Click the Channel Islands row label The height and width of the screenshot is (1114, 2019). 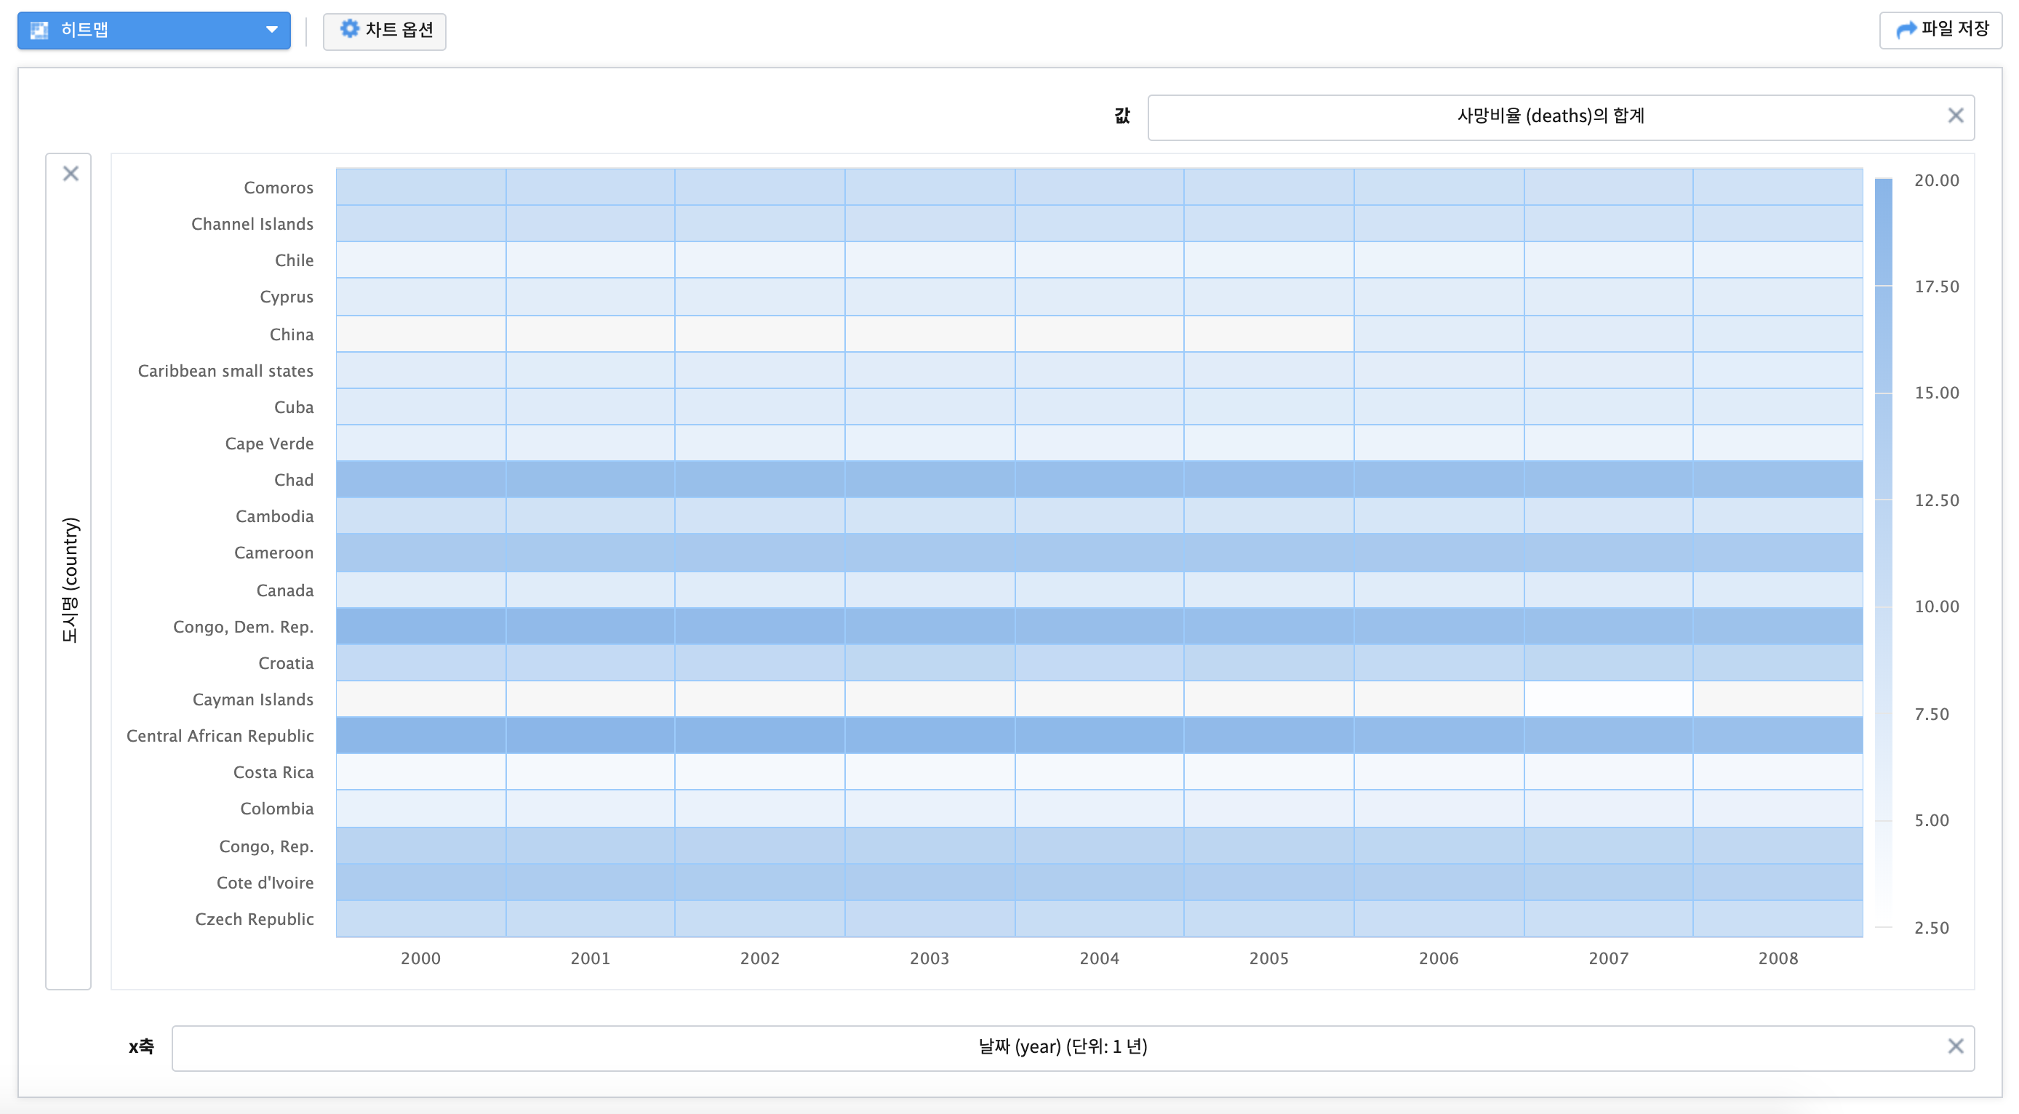click(252, 224)
